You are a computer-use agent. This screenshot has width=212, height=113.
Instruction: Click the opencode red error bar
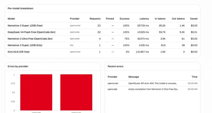point(36,92)
